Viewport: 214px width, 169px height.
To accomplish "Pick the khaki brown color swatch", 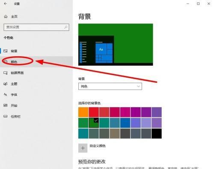I will coord(115,134).
